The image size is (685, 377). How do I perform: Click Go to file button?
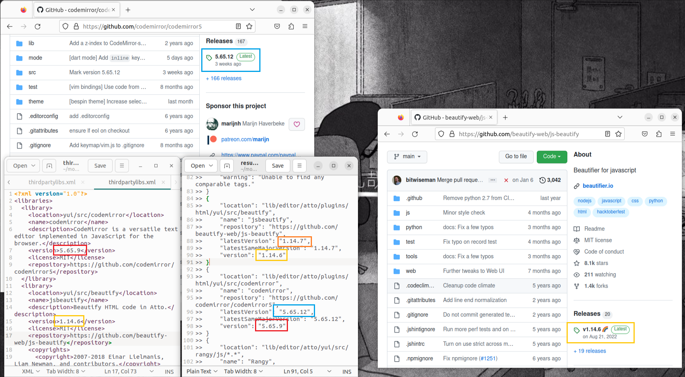[516, 156]
